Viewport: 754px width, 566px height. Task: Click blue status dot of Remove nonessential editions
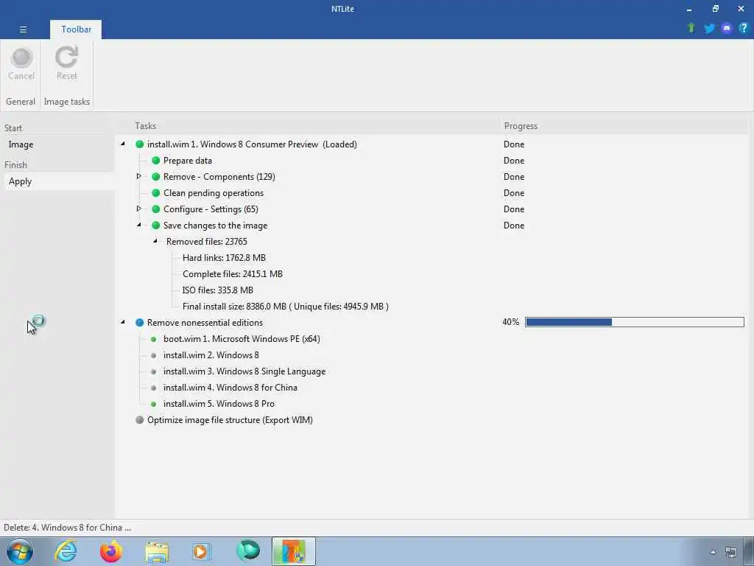pyautogui.click(x=139, y=323)
